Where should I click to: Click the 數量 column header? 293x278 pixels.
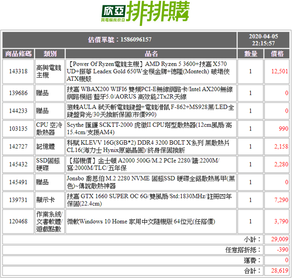(x=251, y=54)
